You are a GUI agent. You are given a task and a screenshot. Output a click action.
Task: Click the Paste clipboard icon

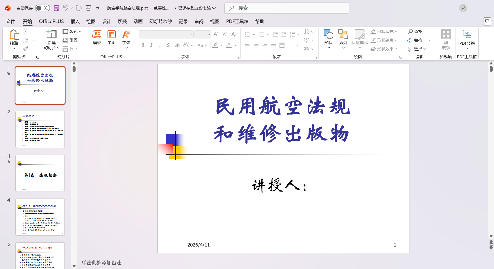[x=14, y=35]
